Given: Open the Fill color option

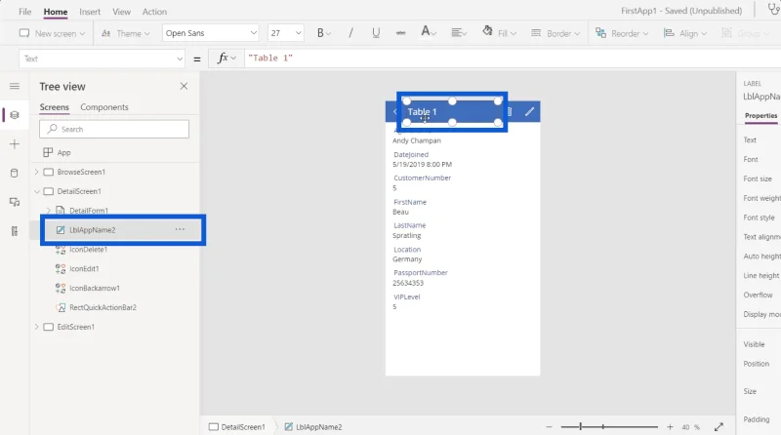Looking at the screenshot, I should tap(500, 33).
